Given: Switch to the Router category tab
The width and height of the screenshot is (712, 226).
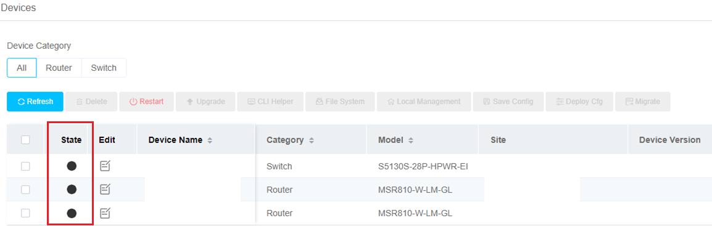Looking at the screenshot, I should pyautogui.click(x=59, y=68).
